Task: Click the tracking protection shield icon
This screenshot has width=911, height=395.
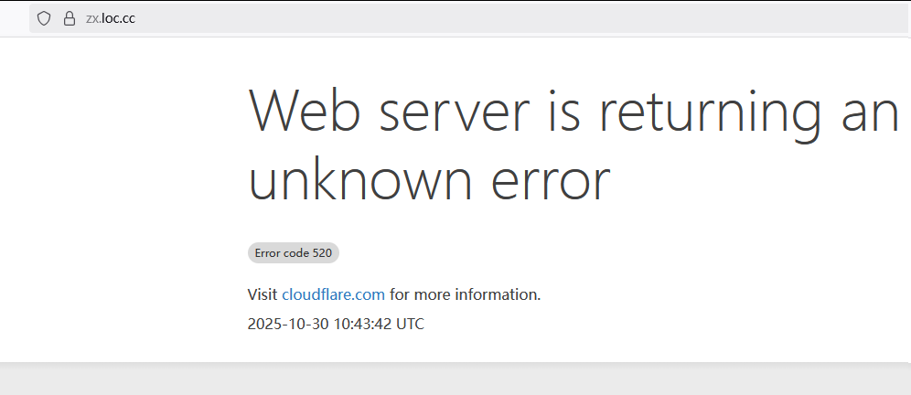Action: tap(44, 18)
